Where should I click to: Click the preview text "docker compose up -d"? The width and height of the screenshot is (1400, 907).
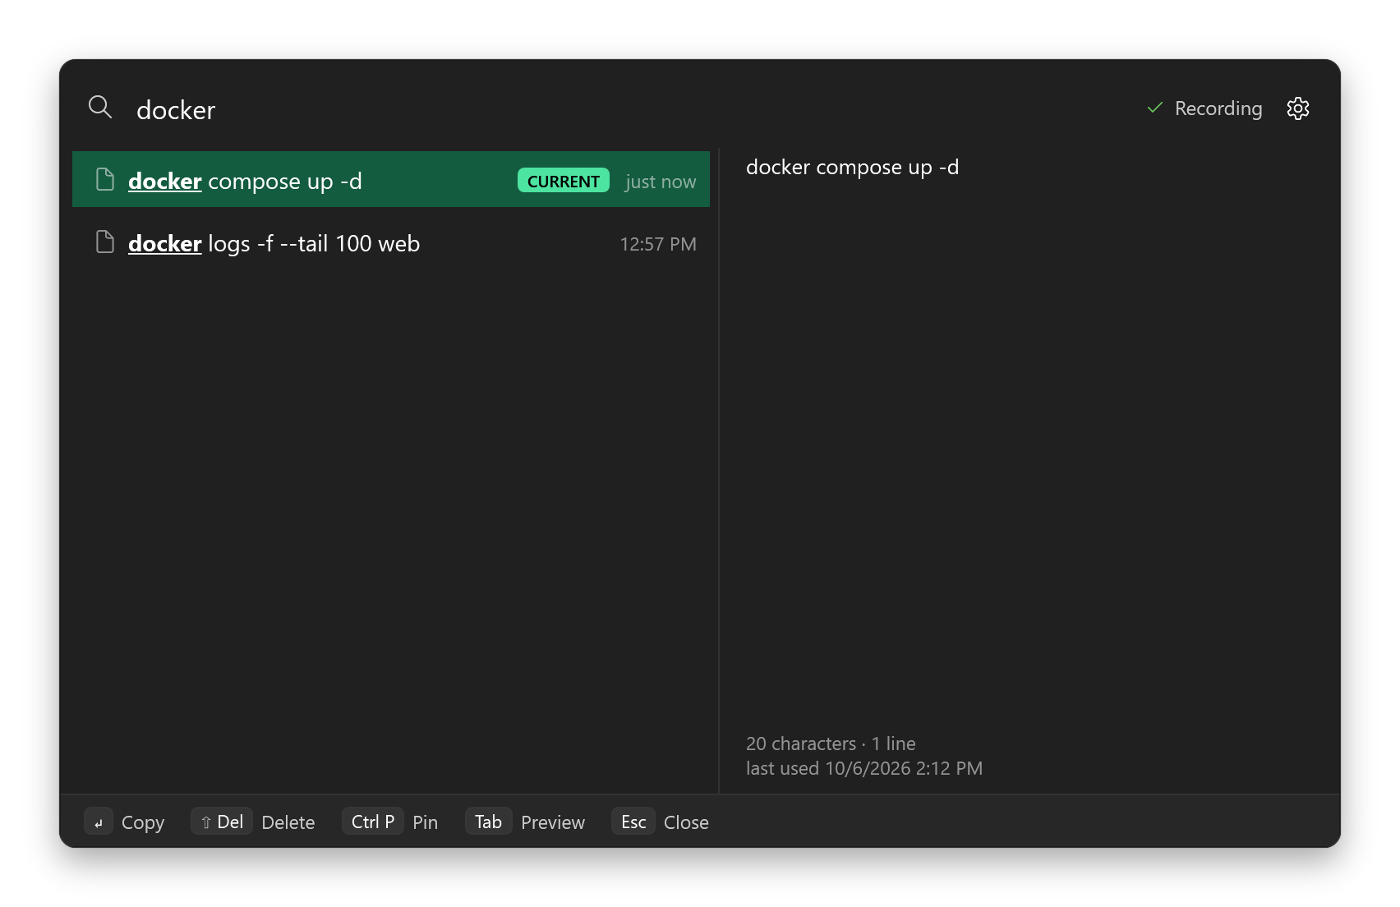click(x=853, y=168)
